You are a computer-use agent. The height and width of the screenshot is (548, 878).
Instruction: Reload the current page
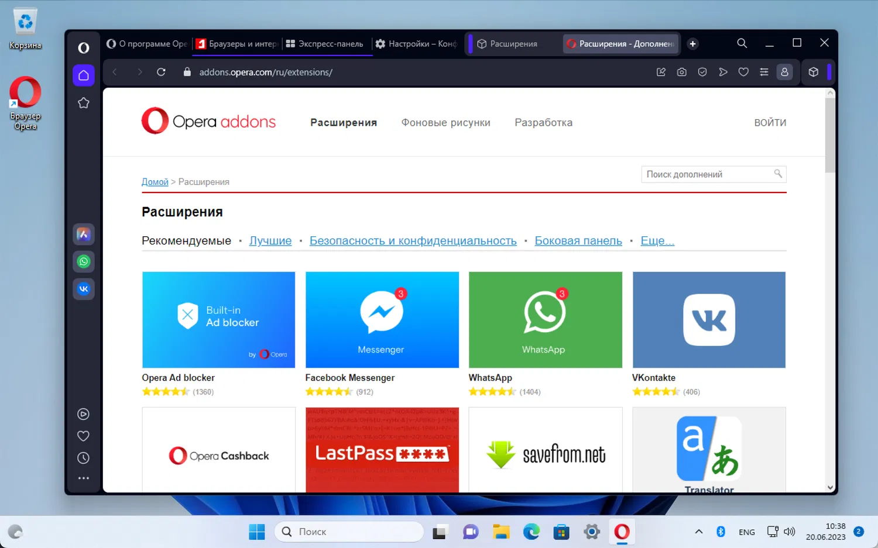coord(161,72)
